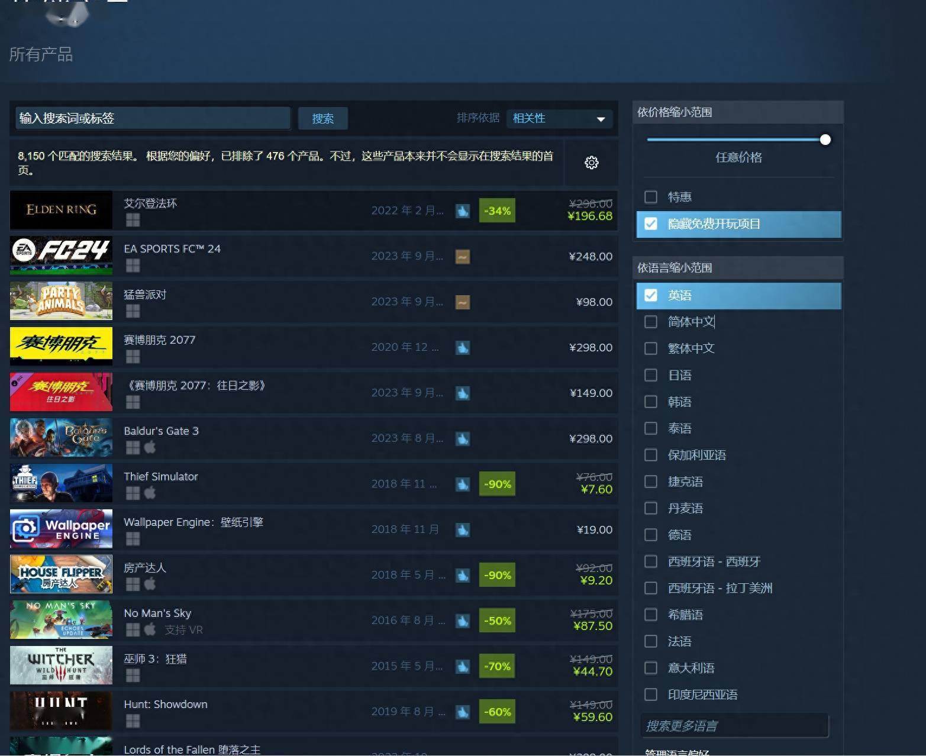This screenshot has height=756, width=926.
Task: Open the Thief Simulator title
Action: (x=161, y=477)
